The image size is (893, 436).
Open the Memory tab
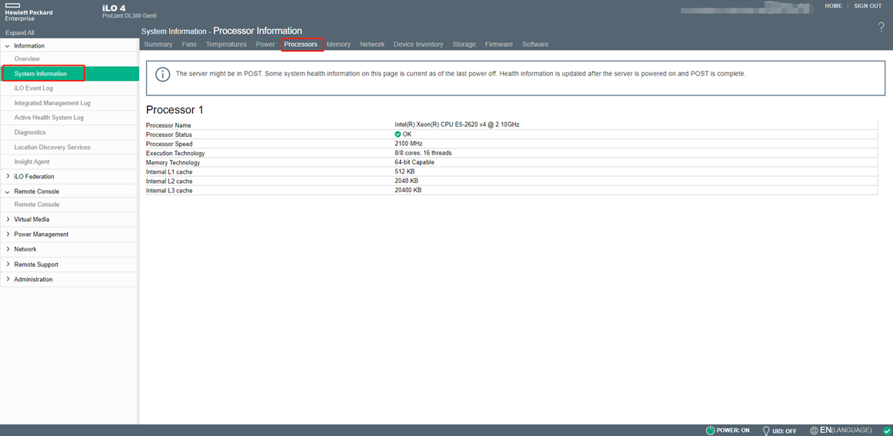point(338,45)
